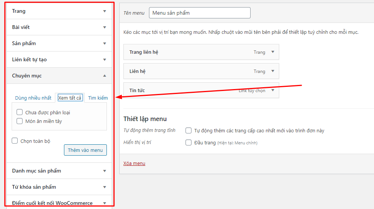Enable Tự động thêm các trang cấp cao nhất
This screenshot has height=209, width=374.
coord(189,131)
